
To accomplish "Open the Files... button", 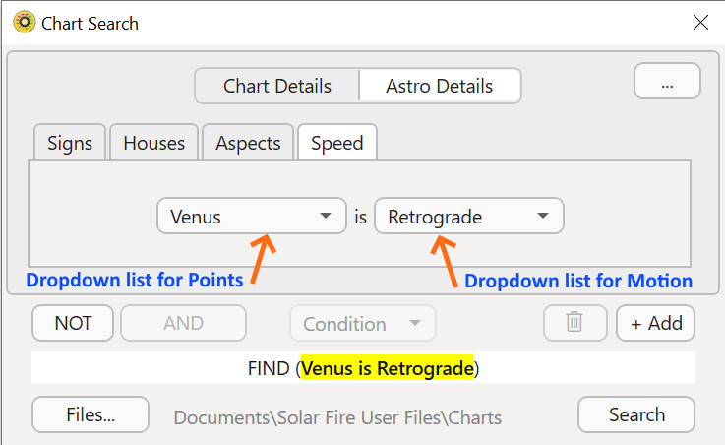I will click(x=91, y=414).
